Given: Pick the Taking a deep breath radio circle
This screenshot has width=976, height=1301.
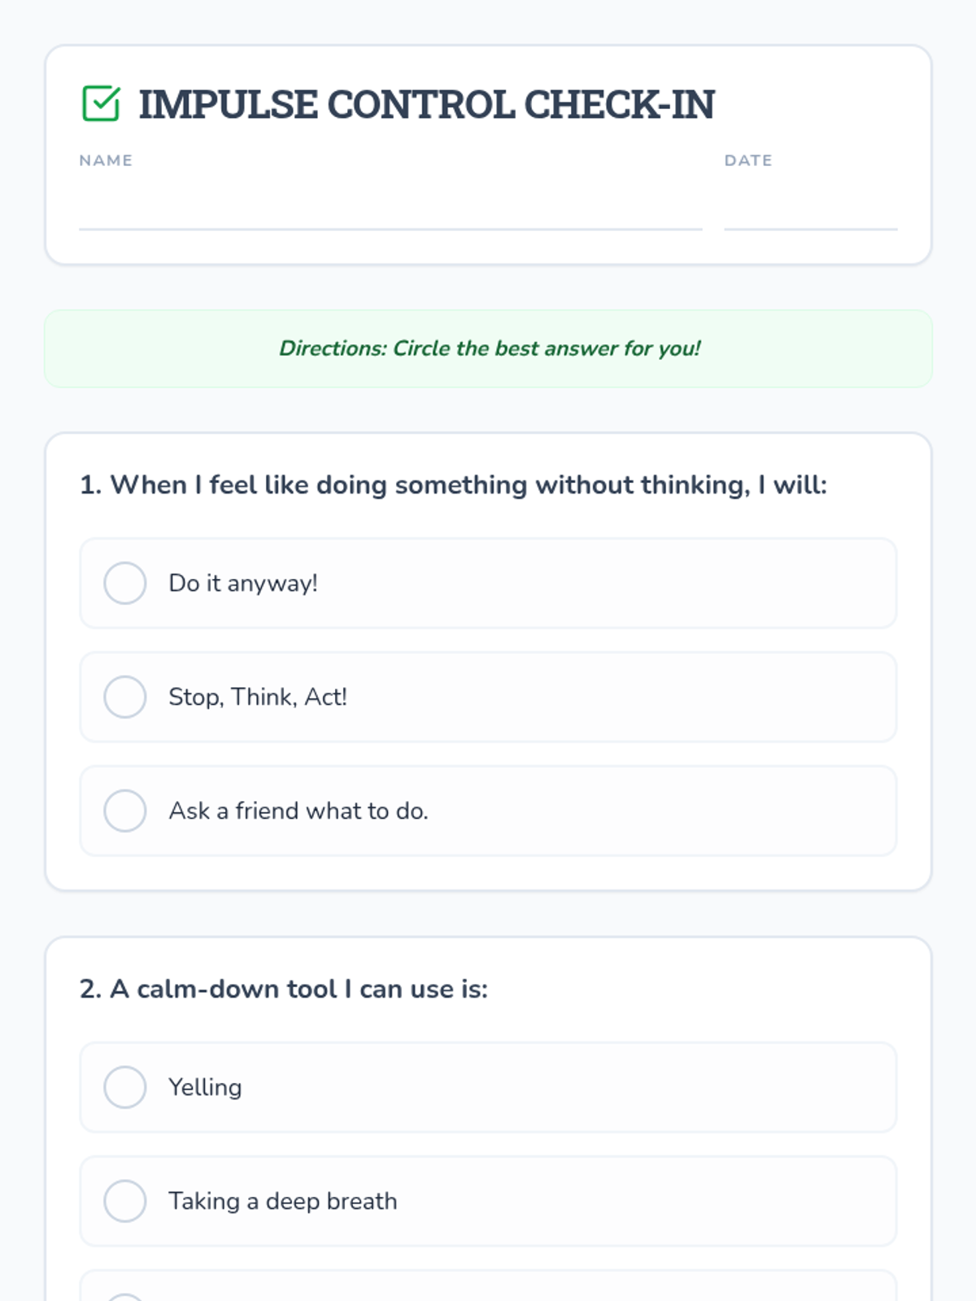Looking at the screenshot, I should (125, 1201).
